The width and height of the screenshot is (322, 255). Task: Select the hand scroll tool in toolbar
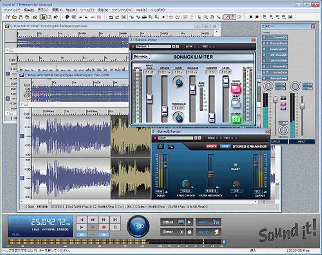212,17
